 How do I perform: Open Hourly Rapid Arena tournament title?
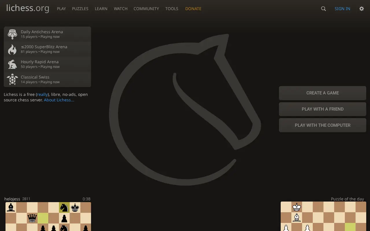40,62
